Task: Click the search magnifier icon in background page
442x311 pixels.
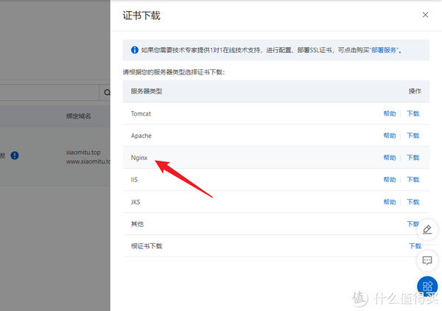Action: [x=107, y=92]
